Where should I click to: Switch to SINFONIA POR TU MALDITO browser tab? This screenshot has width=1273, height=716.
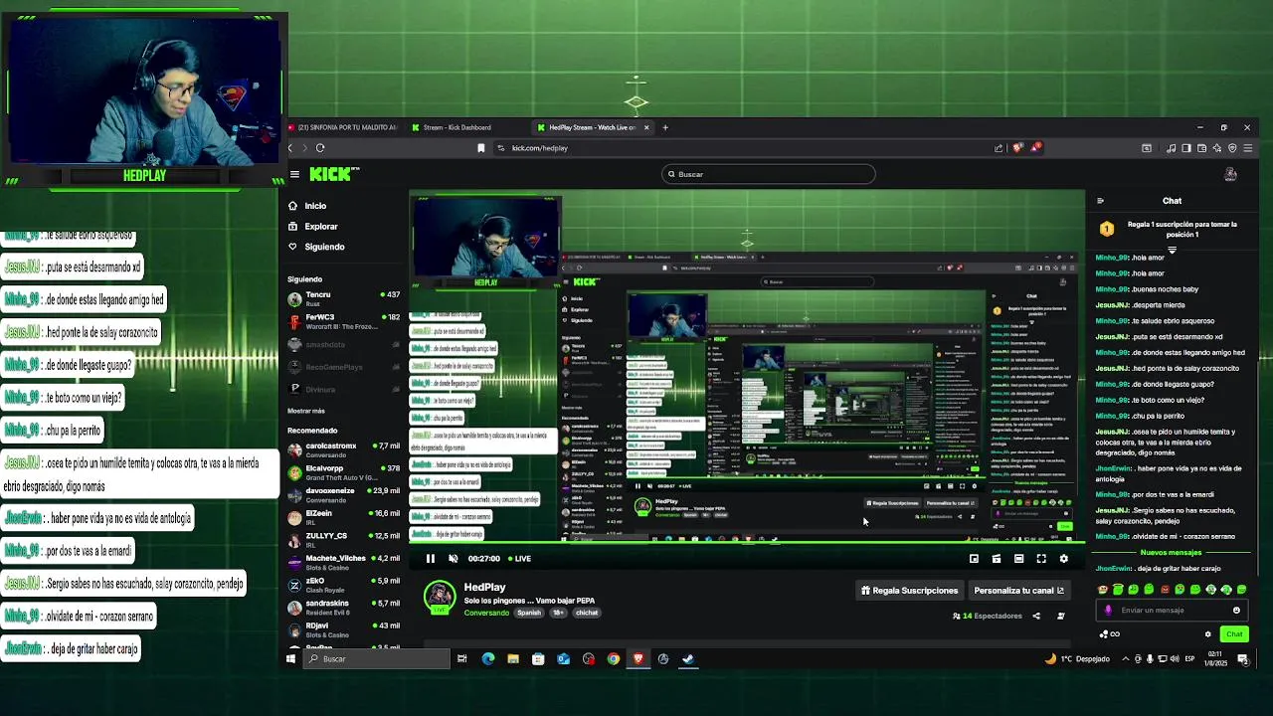coord(344,127)
